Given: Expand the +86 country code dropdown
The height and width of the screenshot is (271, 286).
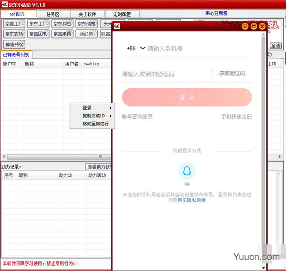Looking at the screenshot, I should click(143, 48).
